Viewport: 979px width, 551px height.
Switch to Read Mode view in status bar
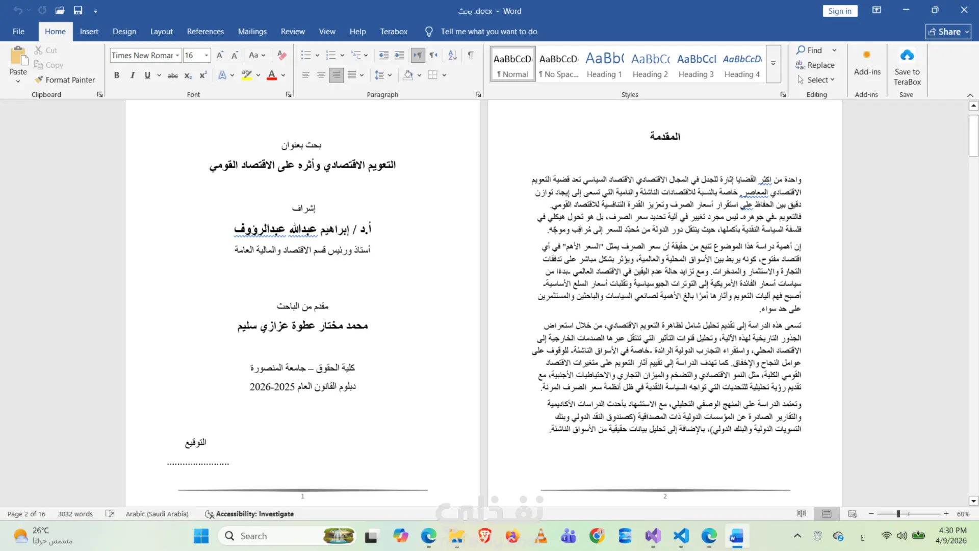click(x=801, y=514)
